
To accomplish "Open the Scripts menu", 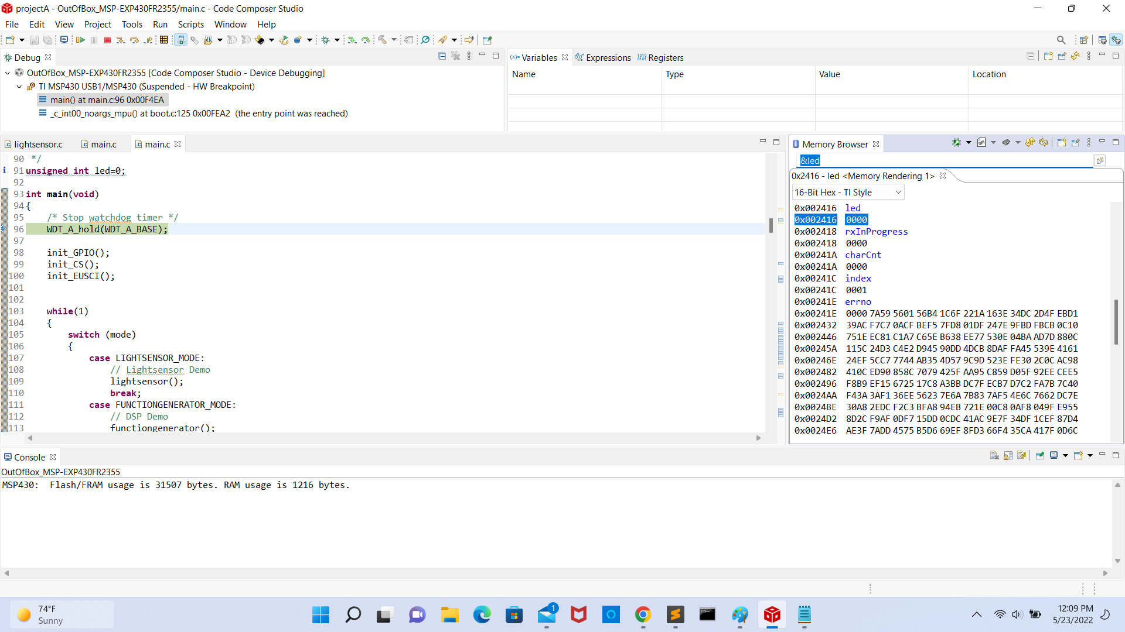I will coord(190,24).
